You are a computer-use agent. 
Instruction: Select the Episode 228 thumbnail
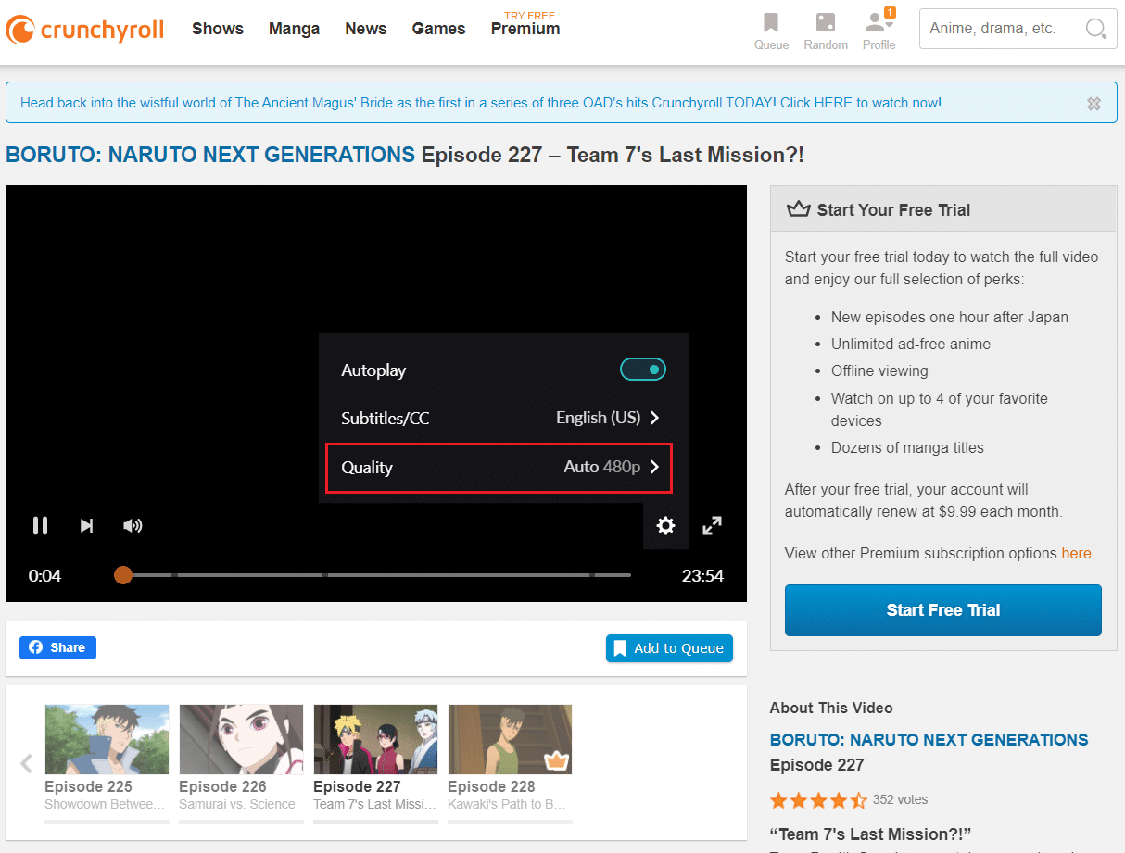[510, 739]
